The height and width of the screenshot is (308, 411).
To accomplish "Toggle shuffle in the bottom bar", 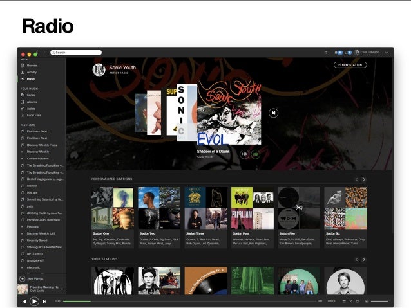I will [351, 301].
